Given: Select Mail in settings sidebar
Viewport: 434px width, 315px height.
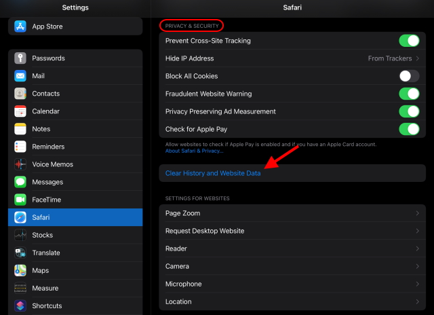Looking at the screenshot, I should click(x=75, y=76).
